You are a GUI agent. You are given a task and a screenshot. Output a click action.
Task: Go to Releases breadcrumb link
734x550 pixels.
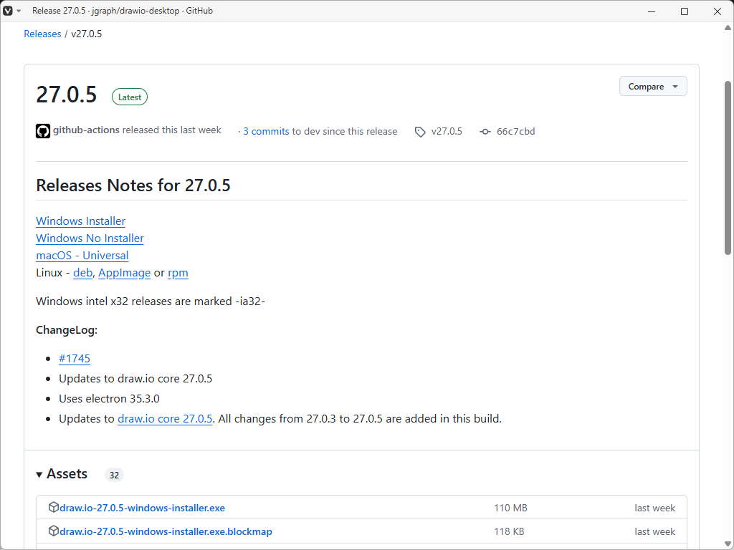pos(42,34)
